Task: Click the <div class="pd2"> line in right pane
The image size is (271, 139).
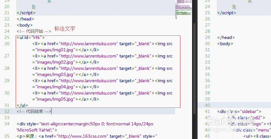Action: click(247, 118)
